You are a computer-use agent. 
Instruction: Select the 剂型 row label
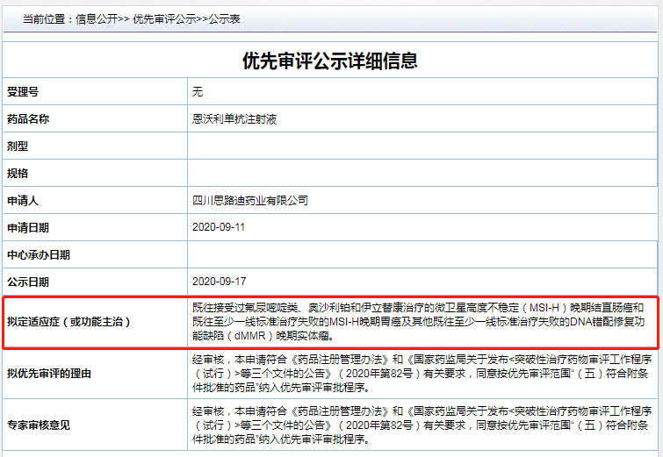click(x=18, y=146)
